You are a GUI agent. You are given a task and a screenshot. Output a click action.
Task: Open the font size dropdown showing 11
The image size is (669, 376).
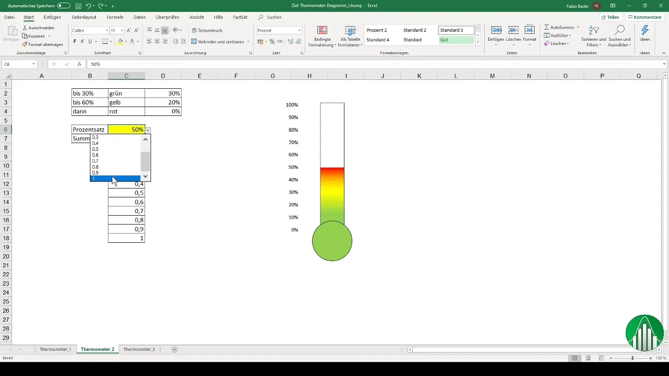(122, 31)
